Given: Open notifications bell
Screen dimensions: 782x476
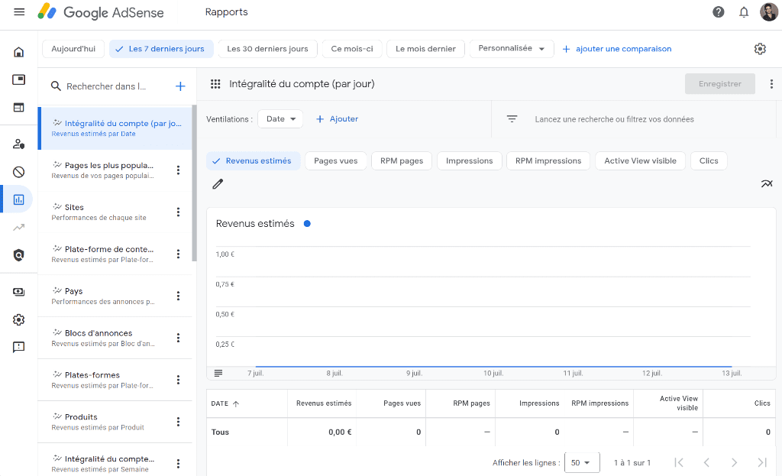Looking at the screenshot, I should pos(744,12).
